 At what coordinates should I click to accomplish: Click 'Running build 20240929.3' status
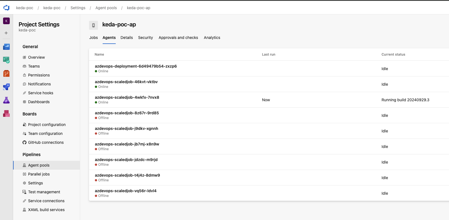405,100
